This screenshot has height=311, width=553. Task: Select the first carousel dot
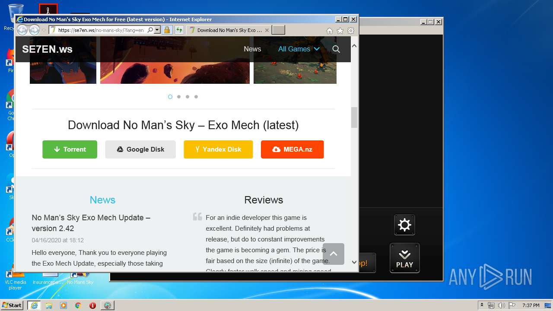tap(170, 97)
